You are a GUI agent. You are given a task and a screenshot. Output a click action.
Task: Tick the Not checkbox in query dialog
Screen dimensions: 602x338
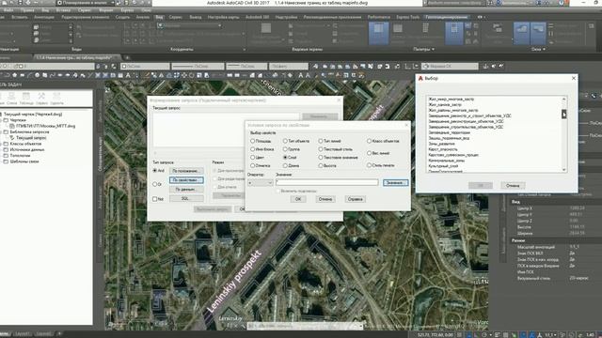click(x=154, y=199)
